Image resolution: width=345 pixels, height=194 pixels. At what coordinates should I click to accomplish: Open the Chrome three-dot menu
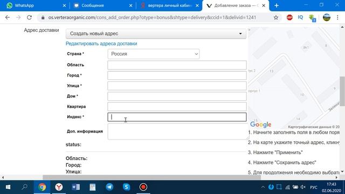coord(337,17)
